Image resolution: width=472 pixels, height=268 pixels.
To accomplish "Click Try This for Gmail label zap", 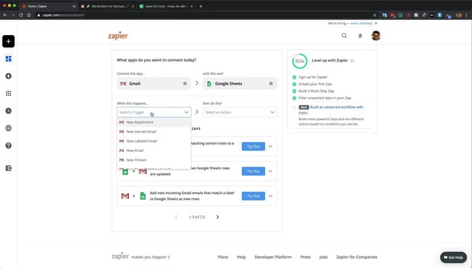I will coord(253,196).
